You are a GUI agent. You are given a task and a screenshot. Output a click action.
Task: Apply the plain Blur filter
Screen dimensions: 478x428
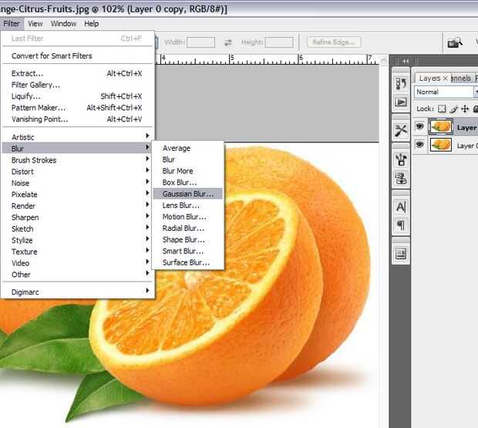(x=188, y=159)
